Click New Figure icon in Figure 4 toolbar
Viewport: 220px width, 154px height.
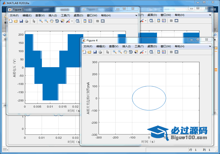coord(84,52)
